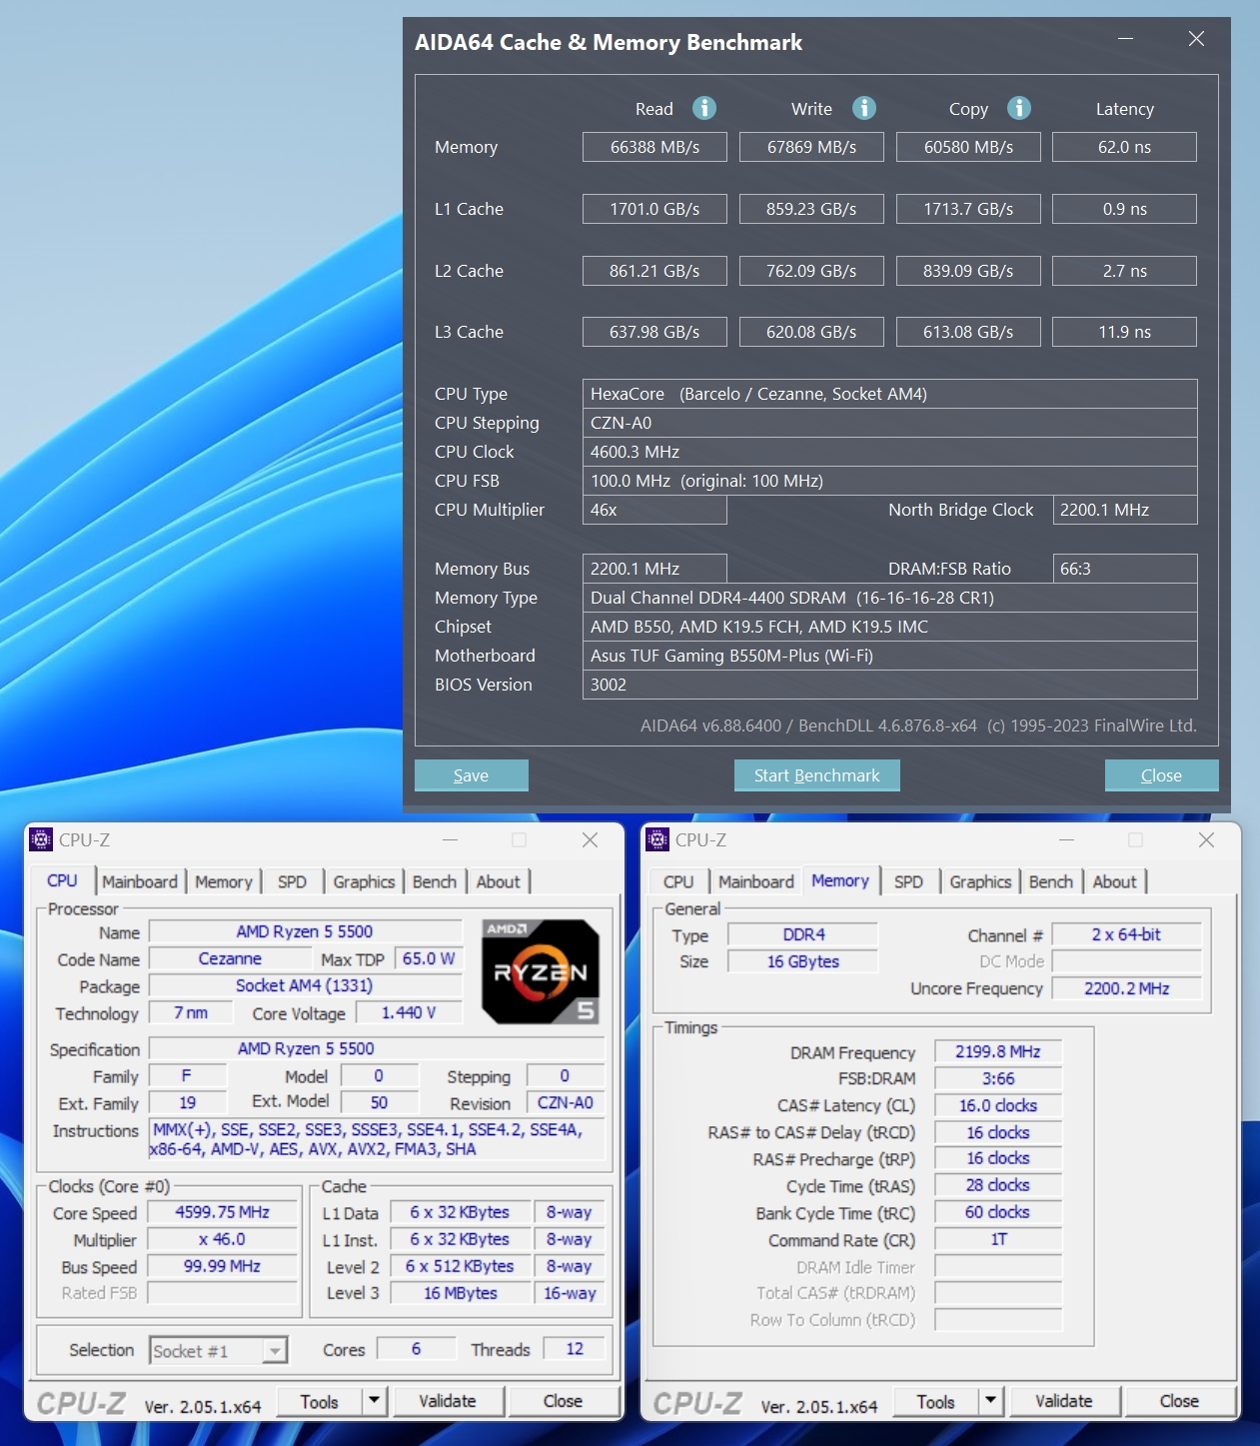Click Tools button in CPU-Z CPU-tab window
The height and width of the screenshot is (1446, 1260).
320,1401
